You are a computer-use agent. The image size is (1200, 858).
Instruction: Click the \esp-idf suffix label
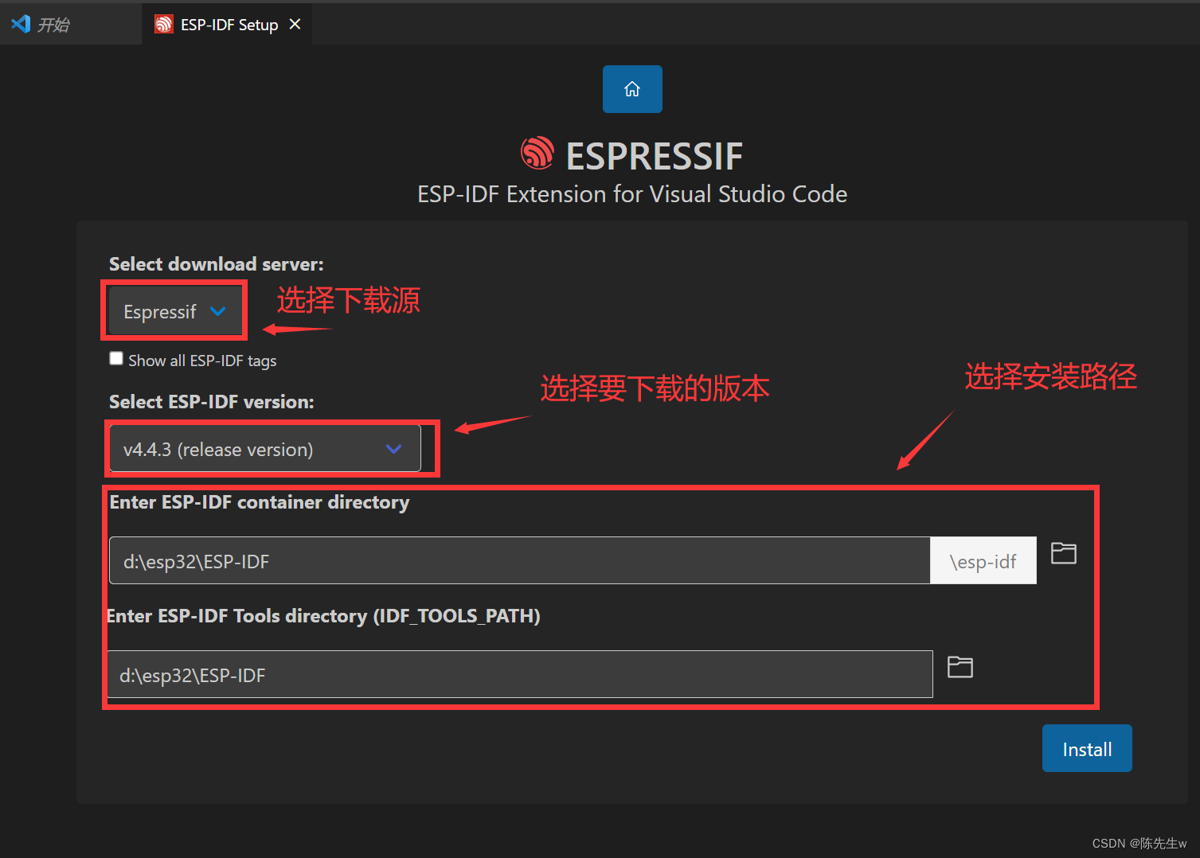[x=983, y=560]
